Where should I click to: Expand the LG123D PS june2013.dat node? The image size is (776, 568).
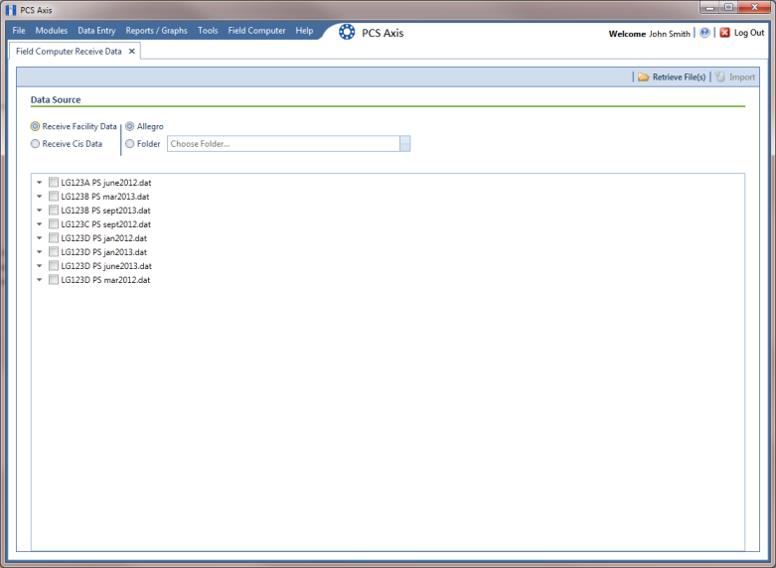click(39, 266)
